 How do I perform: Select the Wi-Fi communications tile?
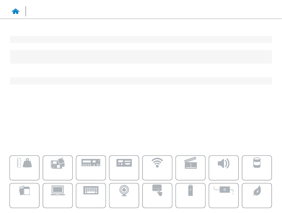tap(157, 168)
